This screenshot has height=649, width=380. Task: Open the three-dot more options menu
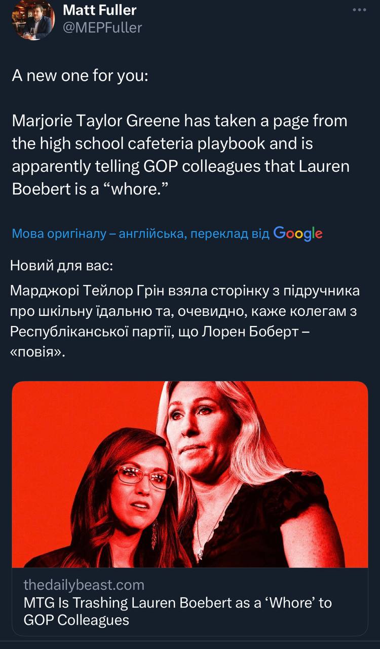[359, 10]
